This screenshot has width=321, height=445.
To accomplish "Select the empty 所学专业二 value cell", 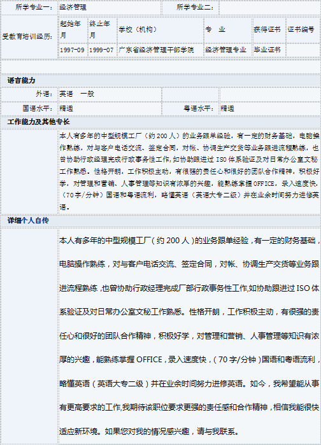I will (270, 8).
